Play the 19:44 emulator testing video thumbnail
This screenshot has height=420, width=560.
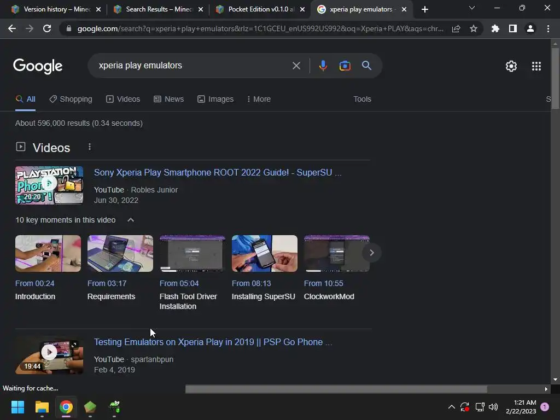(49, 355)
